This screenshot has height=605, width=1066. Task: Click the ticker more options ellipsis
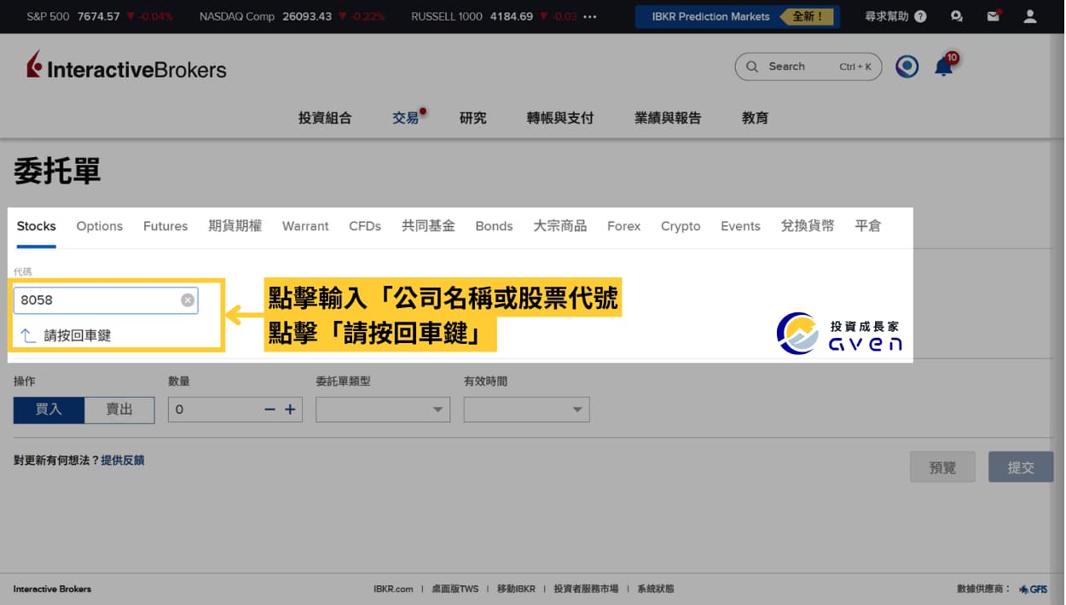[590, 16]
